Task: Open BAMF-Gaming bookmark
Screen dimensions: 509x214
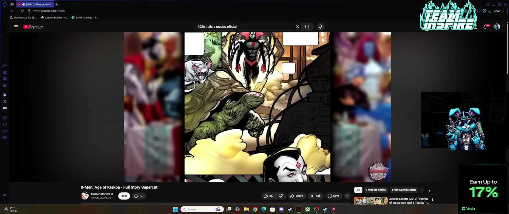Action: (85, 18)
